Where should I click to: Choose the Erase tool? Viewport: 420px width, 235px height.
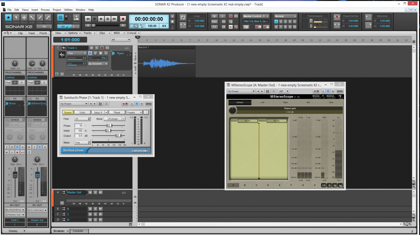(48, 18)
